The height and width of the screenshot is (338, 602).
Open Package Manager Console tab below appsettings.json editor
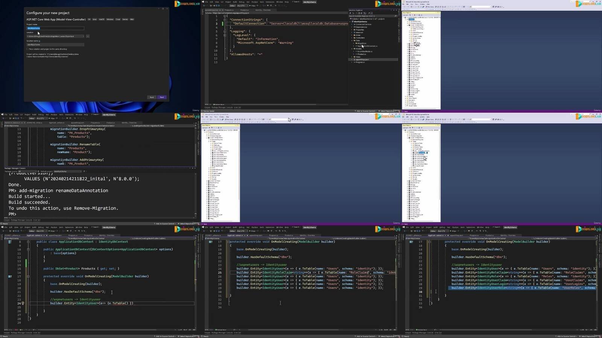(x=222, y=107)
